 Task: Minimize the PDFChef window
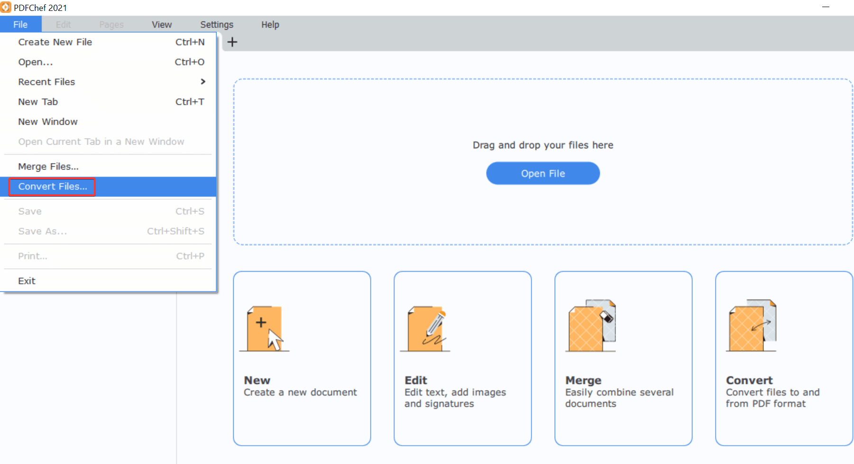tap(826, 7)
